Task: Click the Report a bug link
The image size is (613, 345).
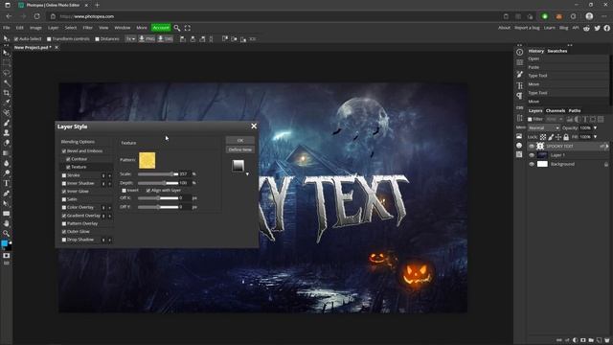Action: click(527, 28)
